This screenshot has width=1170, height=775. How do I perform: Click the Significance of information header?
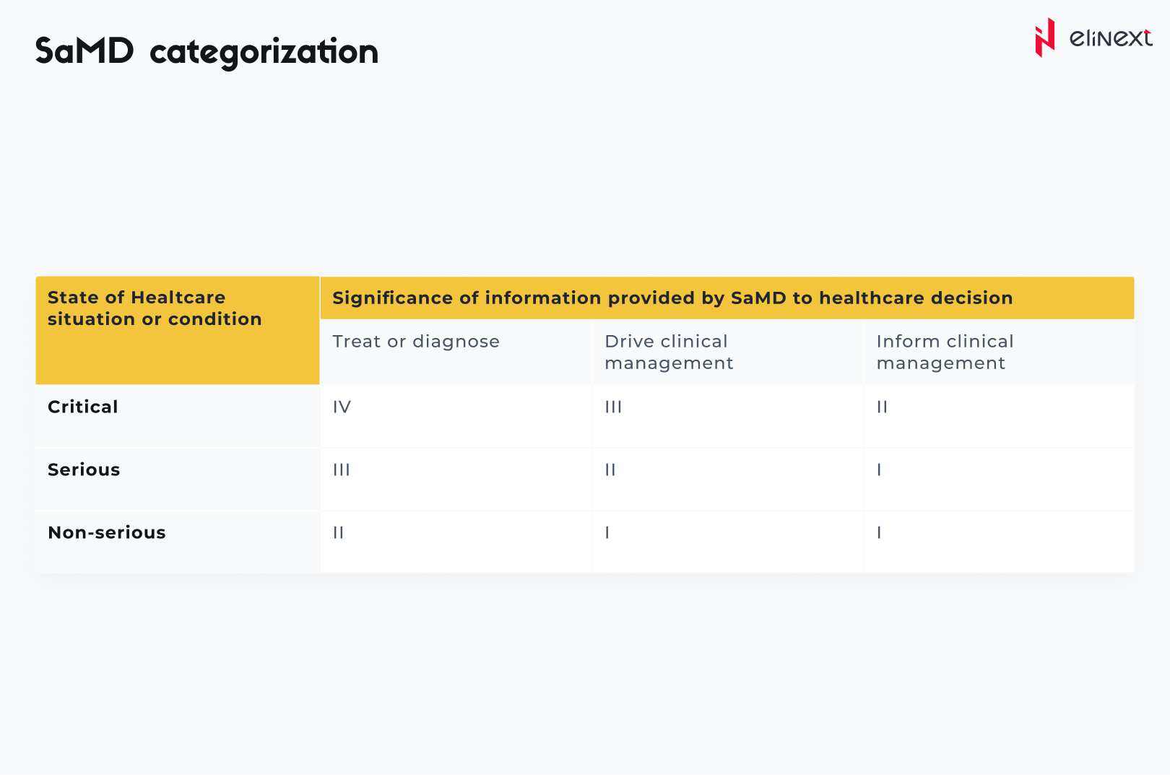coord(672,298)
